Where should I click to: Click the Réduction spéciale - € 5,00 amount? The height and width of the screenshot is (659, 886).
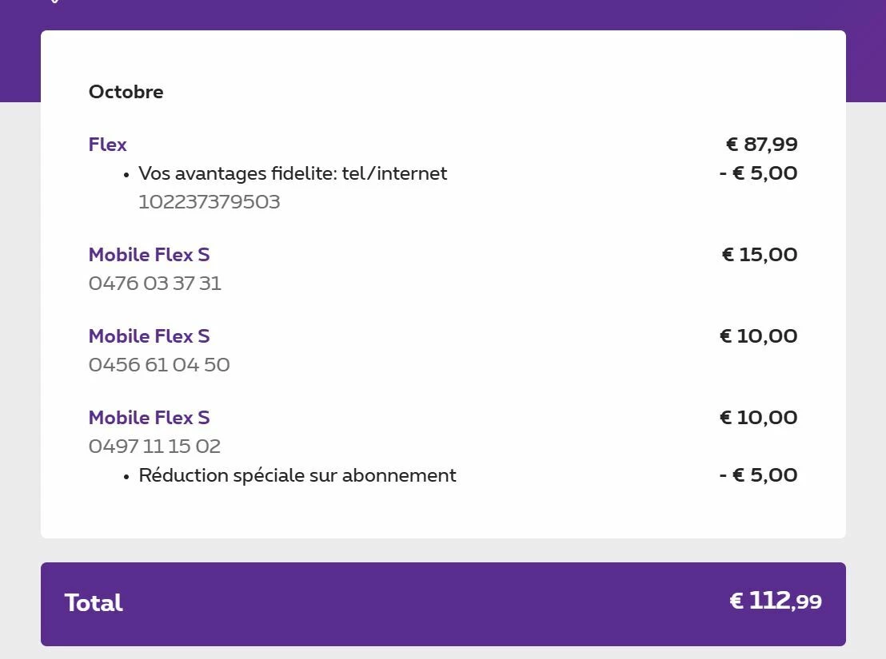758,475
